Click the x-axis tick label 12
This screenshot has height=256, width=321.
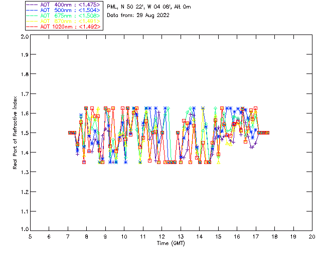(x=162, y=236)
